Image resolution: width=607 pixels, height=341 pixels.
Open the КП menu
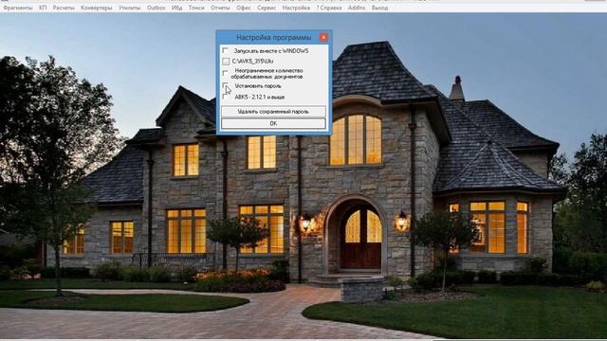tap(43, 8)
